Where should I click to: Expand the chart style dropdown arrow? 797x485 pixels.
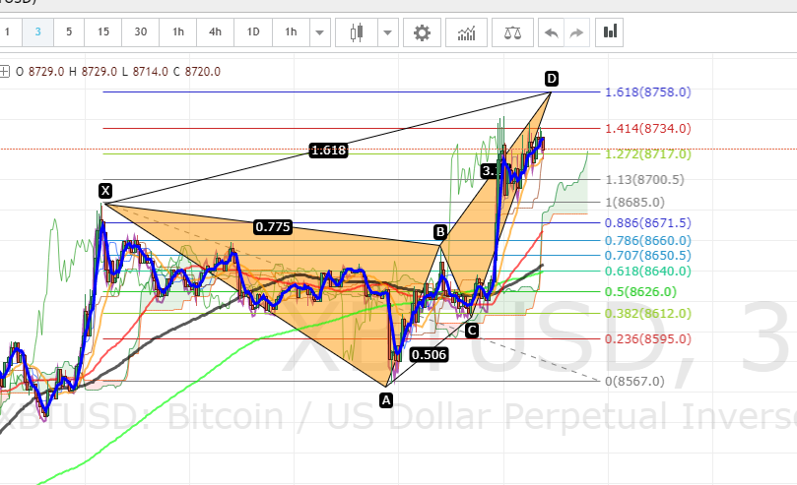pyautogui.click(x=388, y=32)
